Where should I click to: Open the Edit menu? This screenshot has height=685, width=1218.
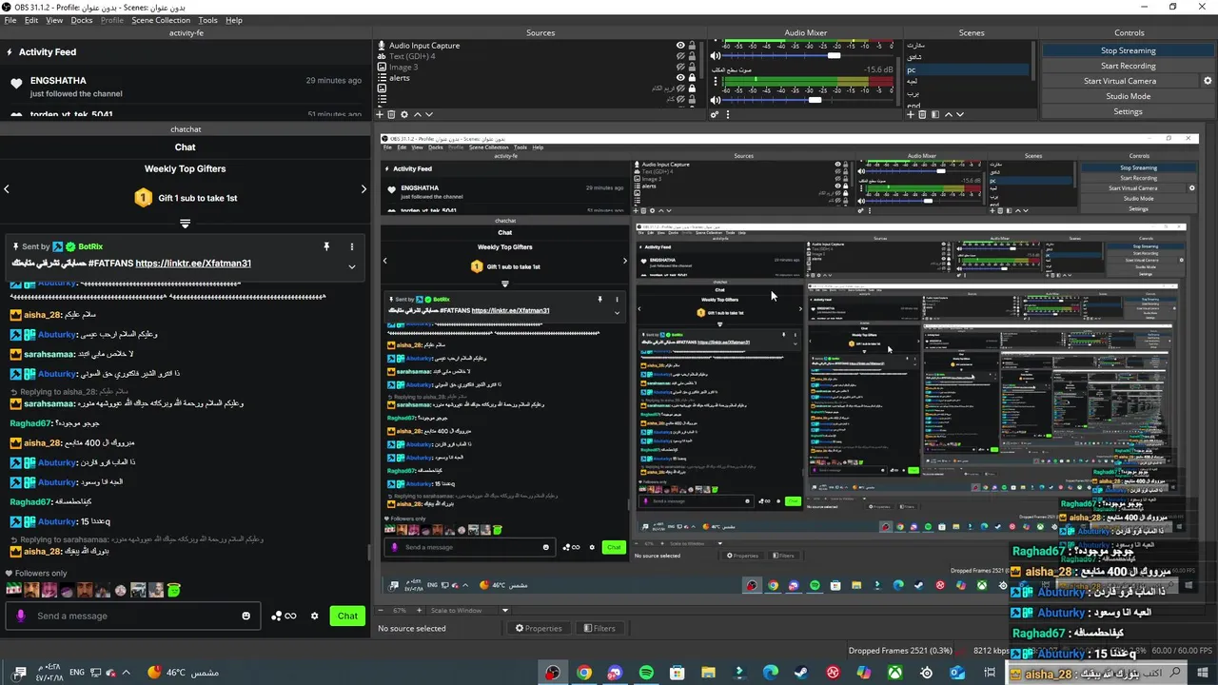click(30, 20)
